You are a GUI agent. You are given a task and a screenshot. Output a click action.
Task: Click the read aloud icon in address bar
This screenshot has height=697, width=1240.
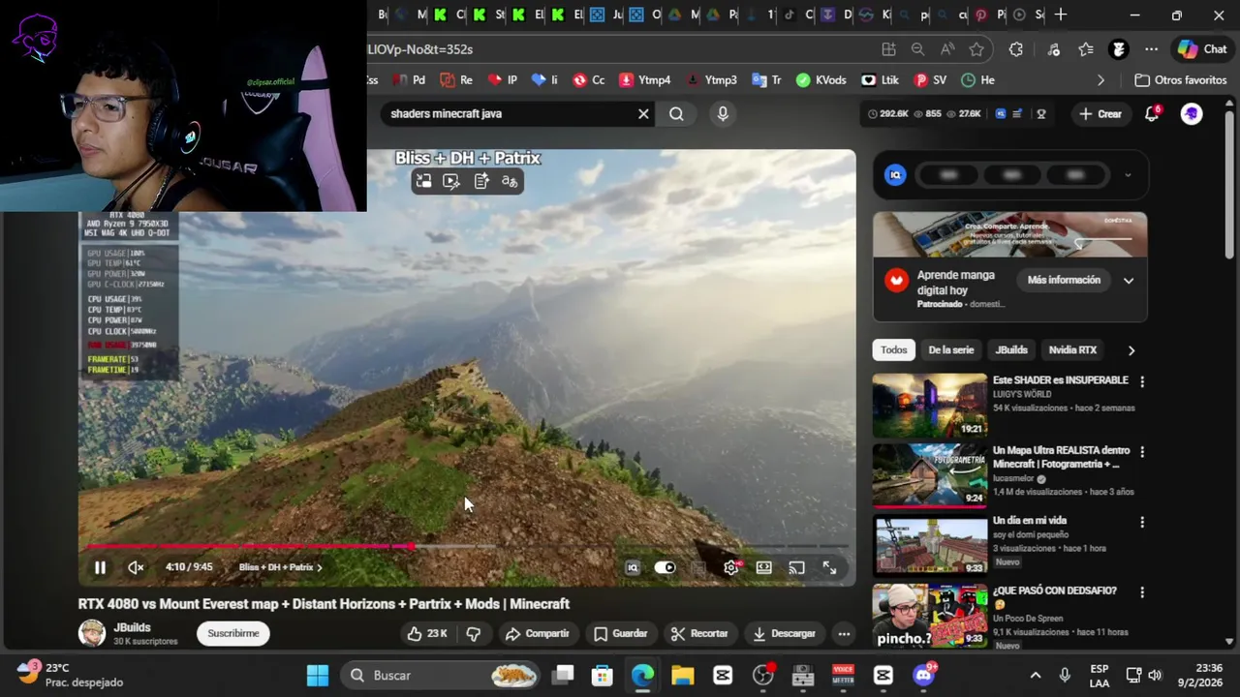[x=947, y=49]
